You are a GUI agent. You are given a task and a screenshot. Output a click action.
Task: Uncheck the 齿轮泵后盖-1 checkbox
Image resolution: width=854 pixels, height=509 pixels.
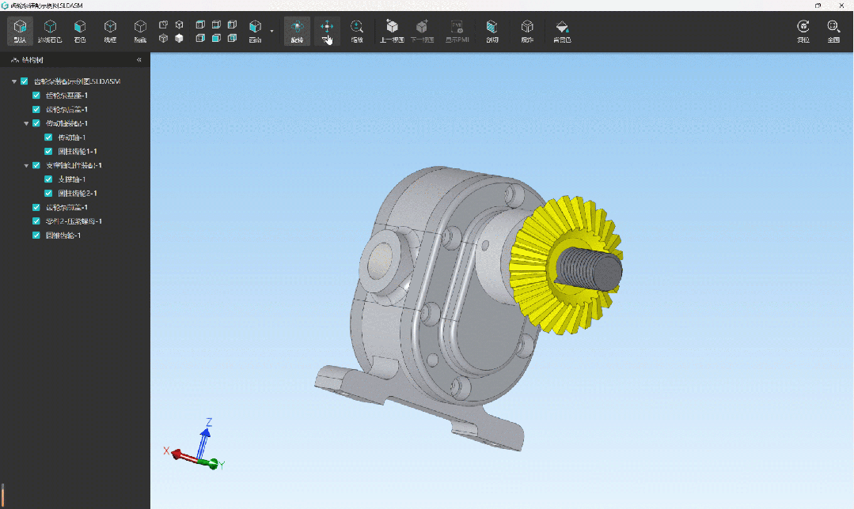tap(36, 109)
